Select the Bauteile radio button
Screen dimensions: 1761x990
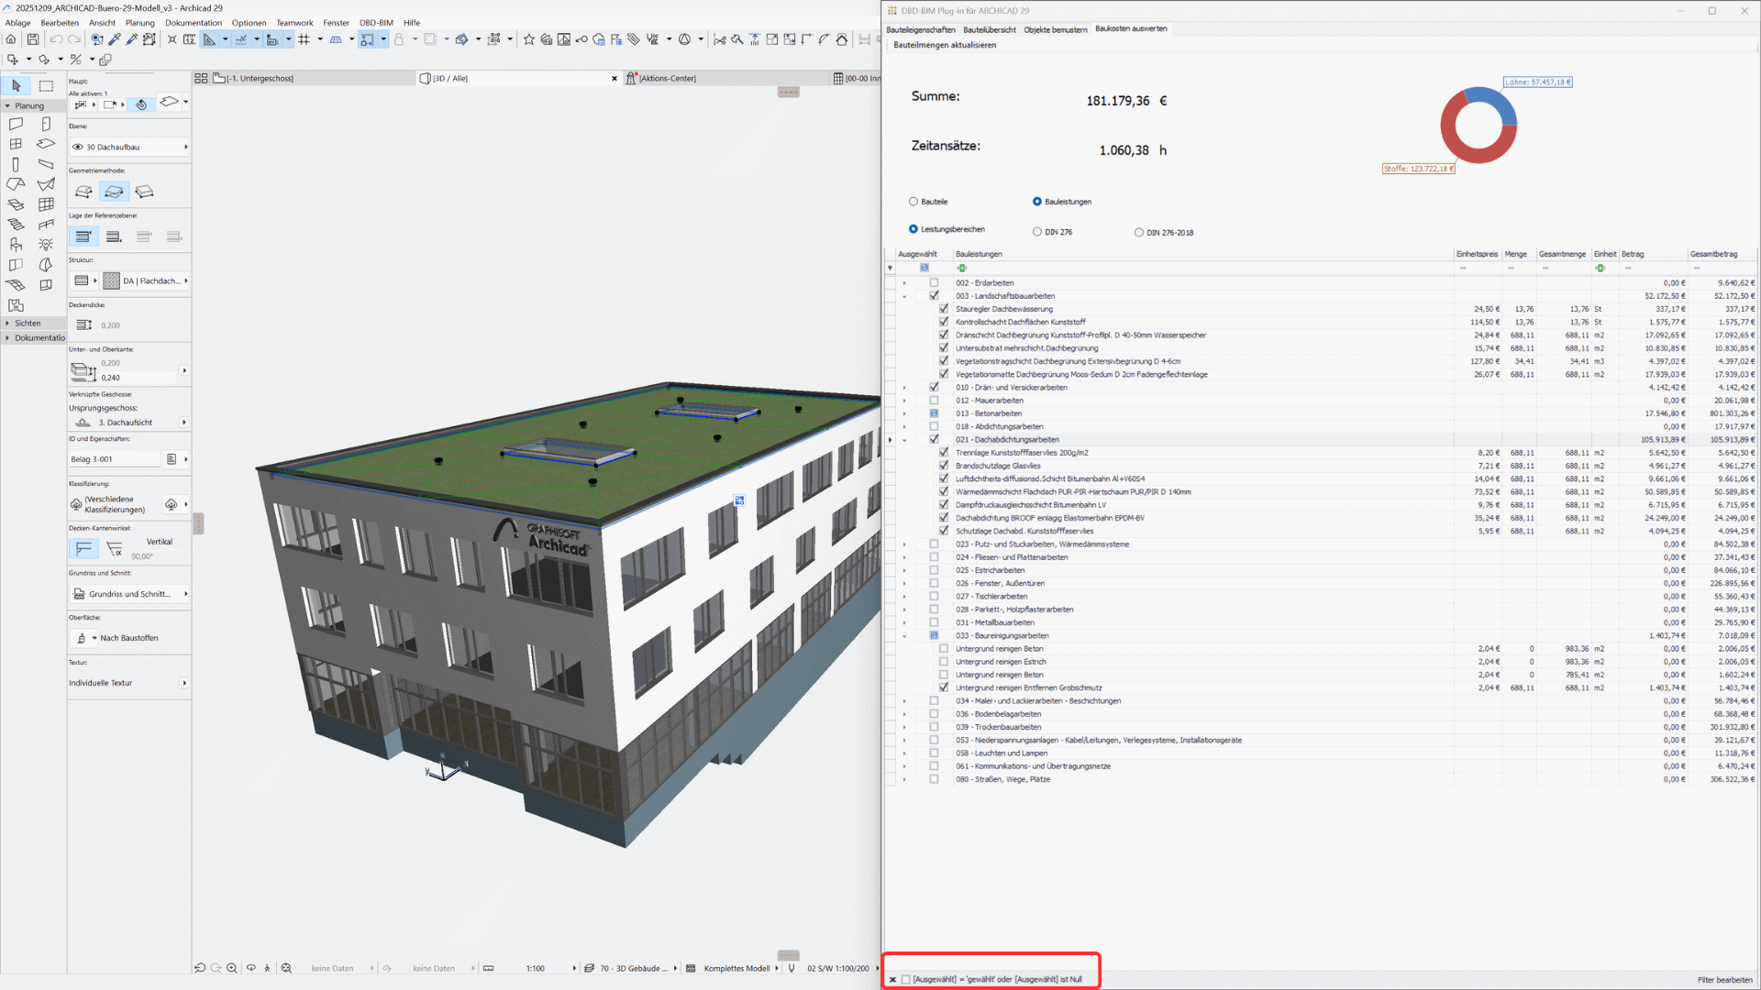914,202
